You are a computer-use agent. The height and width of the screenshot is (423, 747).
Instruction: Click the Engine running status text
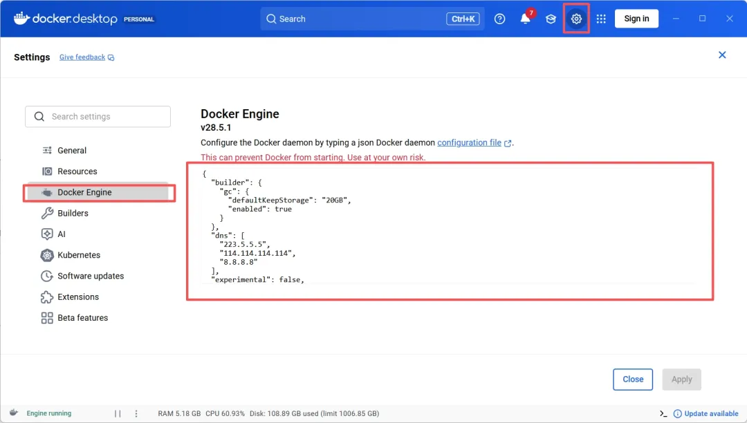point(49,413)
